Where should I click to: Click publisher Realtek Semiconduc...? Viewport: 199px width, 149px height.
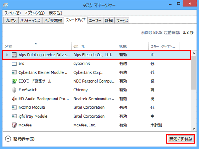(x=94, y=99)
